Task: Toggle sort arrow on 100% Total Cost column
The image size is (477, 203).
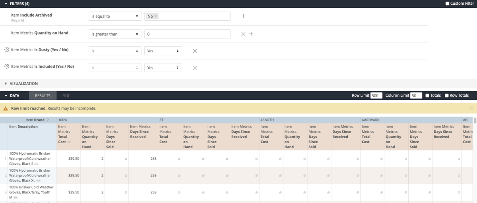Action: point(69,142)
